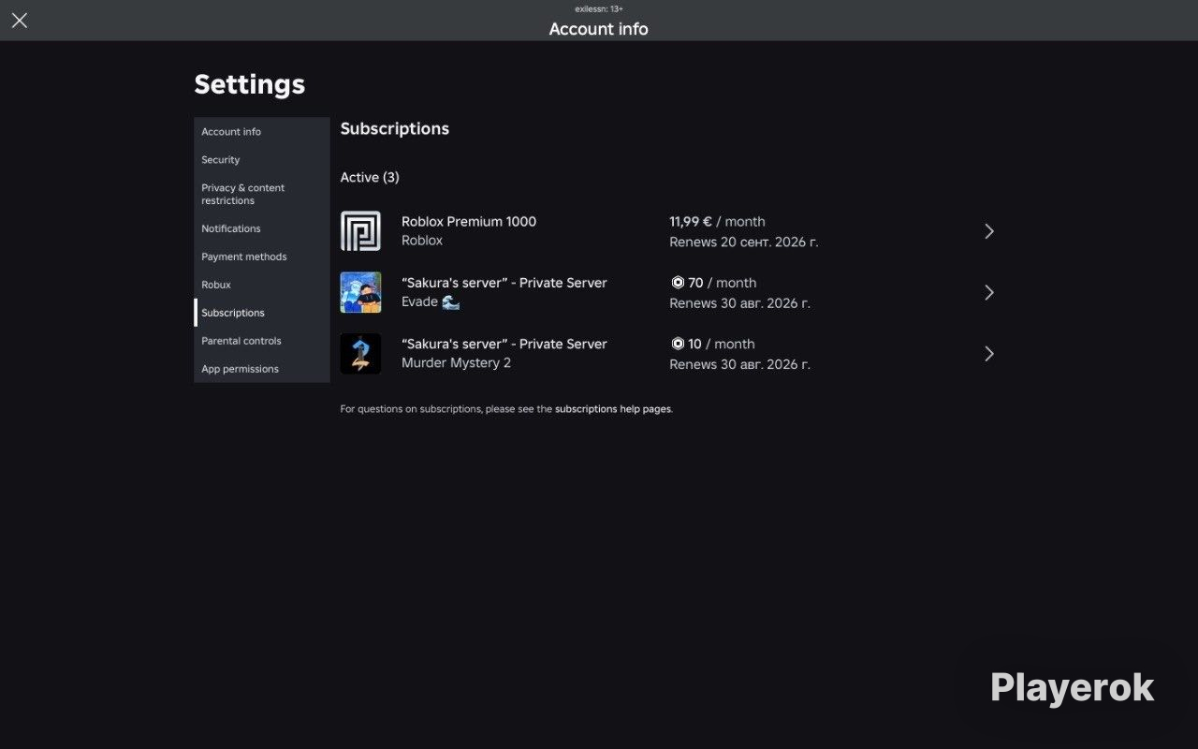Click the Roblox Premium 1000 icon
Viewport: 1198px width, 749px height.
pyautogui.click(x=360, y=231)
